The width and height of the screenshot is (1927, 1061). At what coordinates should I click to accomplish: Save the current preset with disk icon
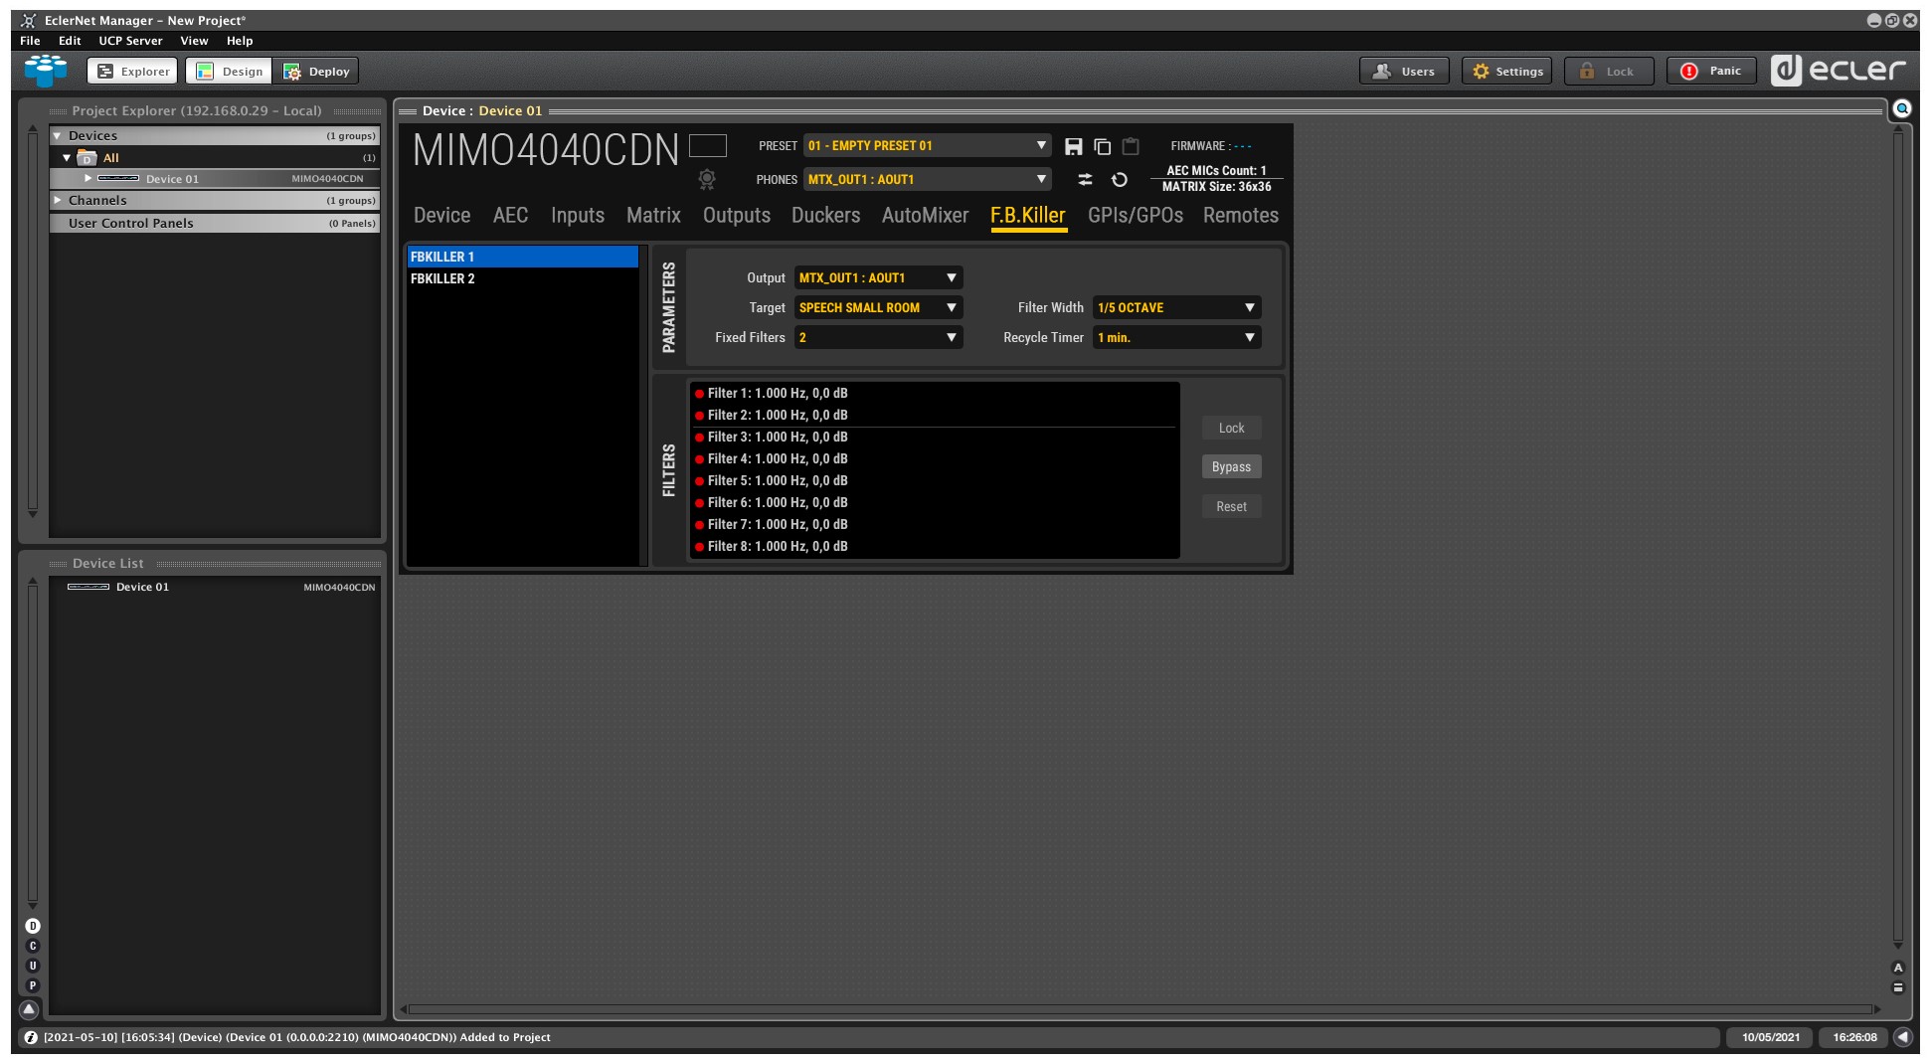point(1073,146)
